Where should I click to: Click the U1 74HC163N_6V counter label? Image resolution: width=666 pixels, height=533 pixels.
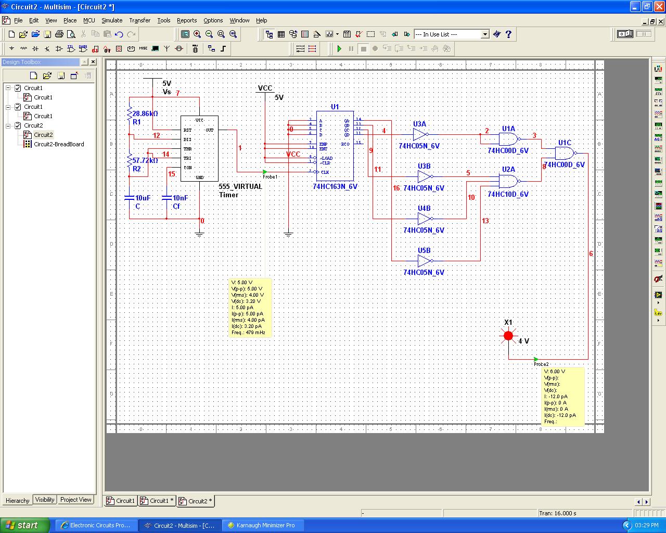tap(335, 186)
